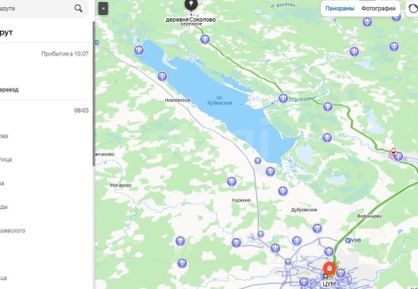
Task: Open panorama balloon above Куркино label
Action: point(231,181)
